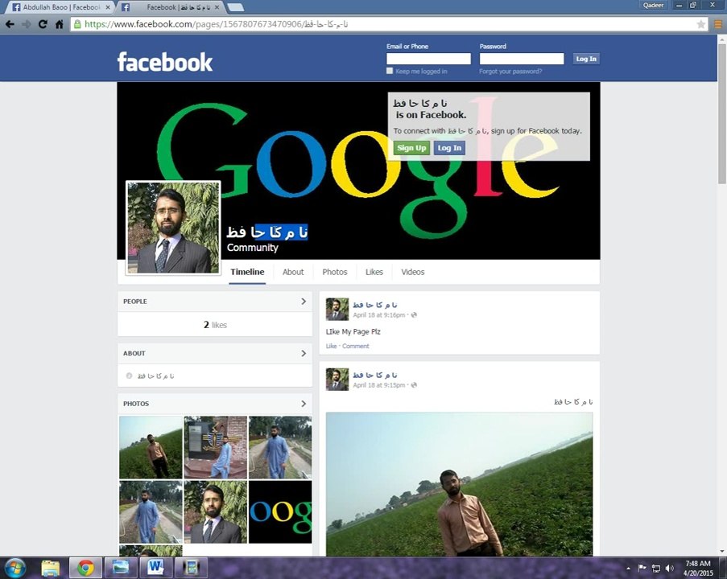Open the man in suit photo thumbnail
Image resolution: width=727 pixels, height=579 pixels.
point(216,511)
